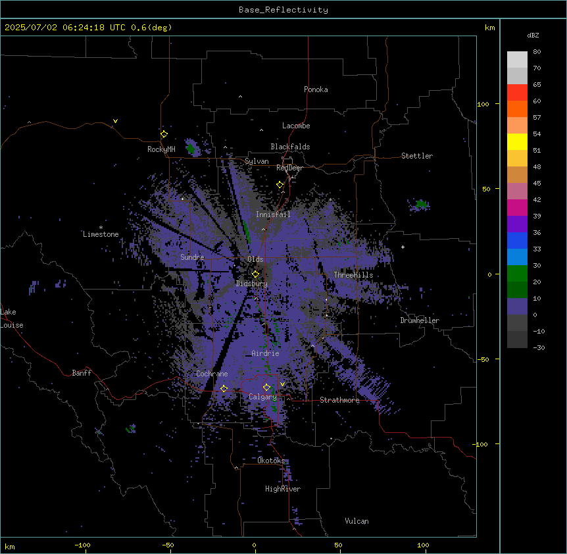Image resolution: width=567 pixels, height=554 pixels.
Task: Click the Sundre town label
Action: tap(192, 257)
